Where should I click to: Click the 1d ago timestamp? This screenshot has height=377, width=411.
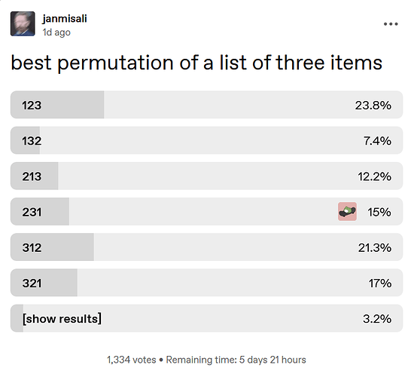(x=56, y=32)
